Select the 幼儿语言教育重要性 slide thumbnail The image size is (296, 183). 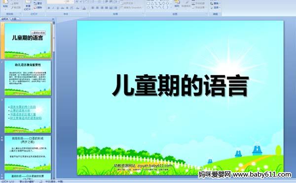[28, 78]
